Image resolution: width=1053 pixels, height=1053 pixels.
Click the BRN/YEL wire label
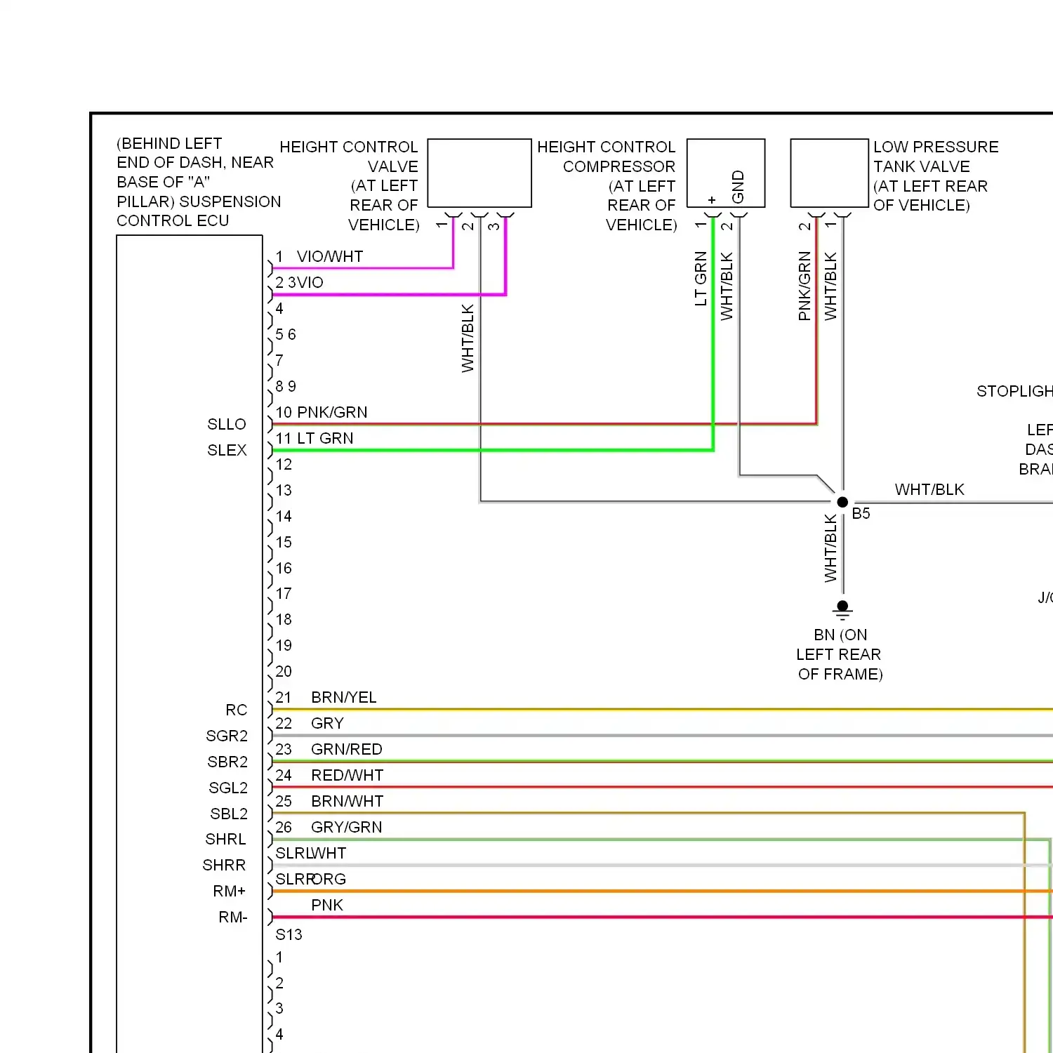coord(344,697)
